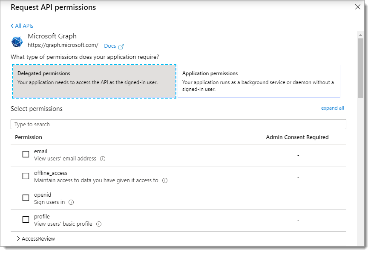Switch to Application permissions
The width and height of the screenshot is (371, 253).
click(259, 81)
